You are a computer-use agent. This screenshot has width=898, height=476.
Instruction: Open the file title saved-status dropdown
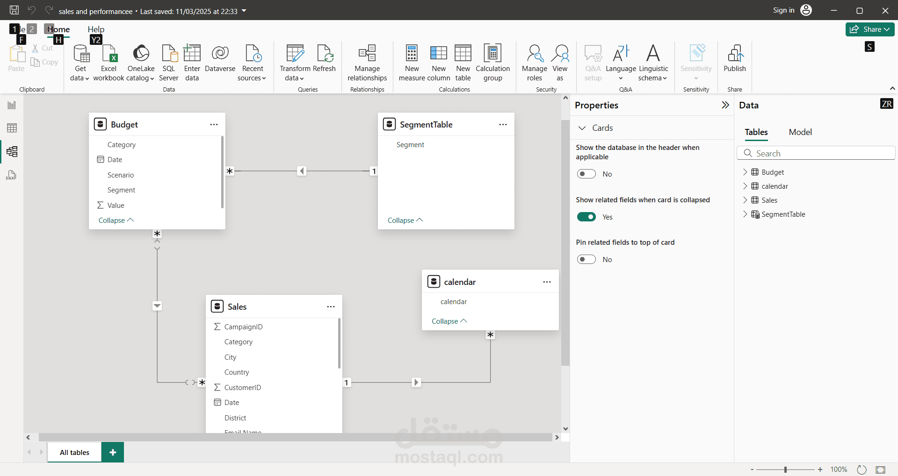(x=244, y=11)
